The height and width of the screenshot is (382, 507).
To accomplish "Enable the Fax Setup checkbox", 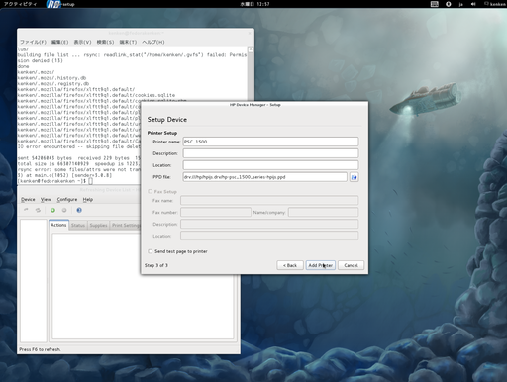I will [x=151, y=191].
